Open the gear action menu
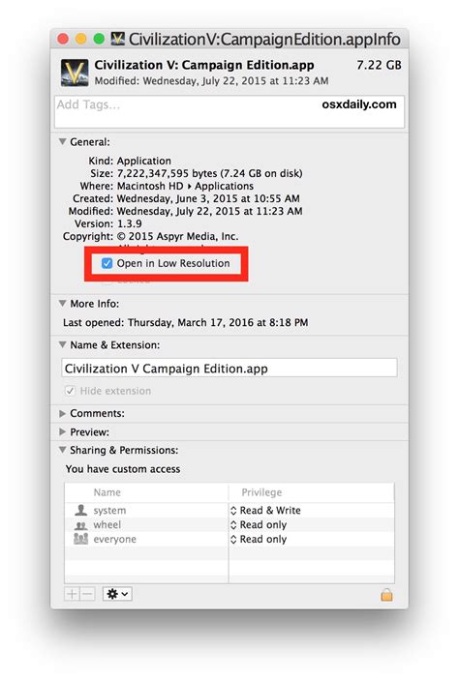 [x=117, y=594]
